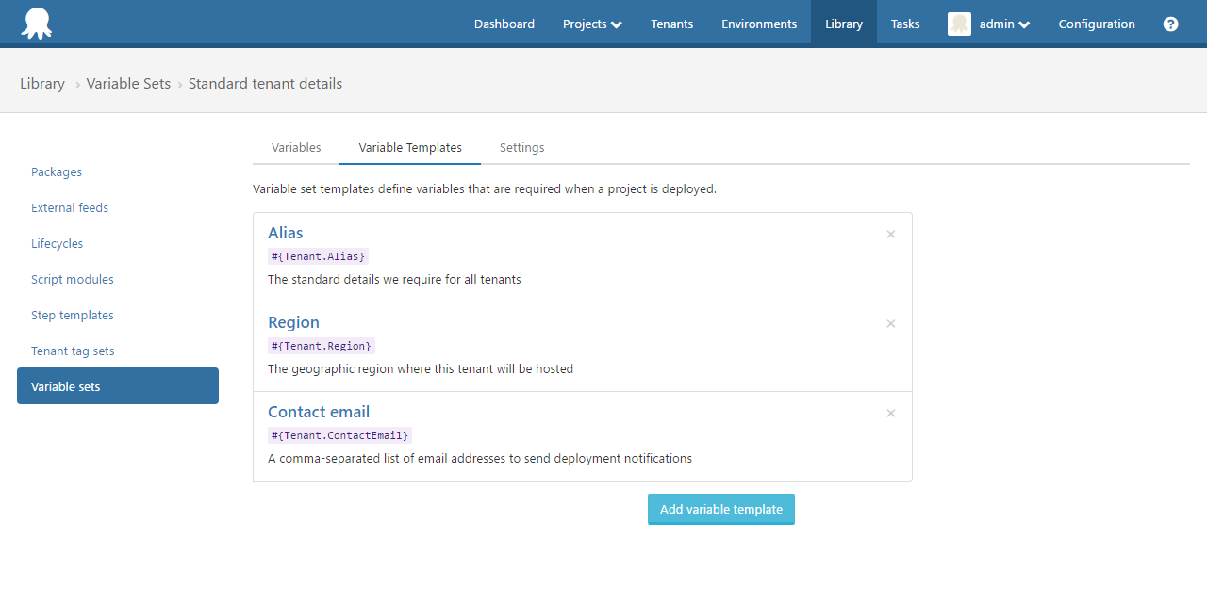
Task: Remove the Contact email variable template
Action: pos(890,413)
